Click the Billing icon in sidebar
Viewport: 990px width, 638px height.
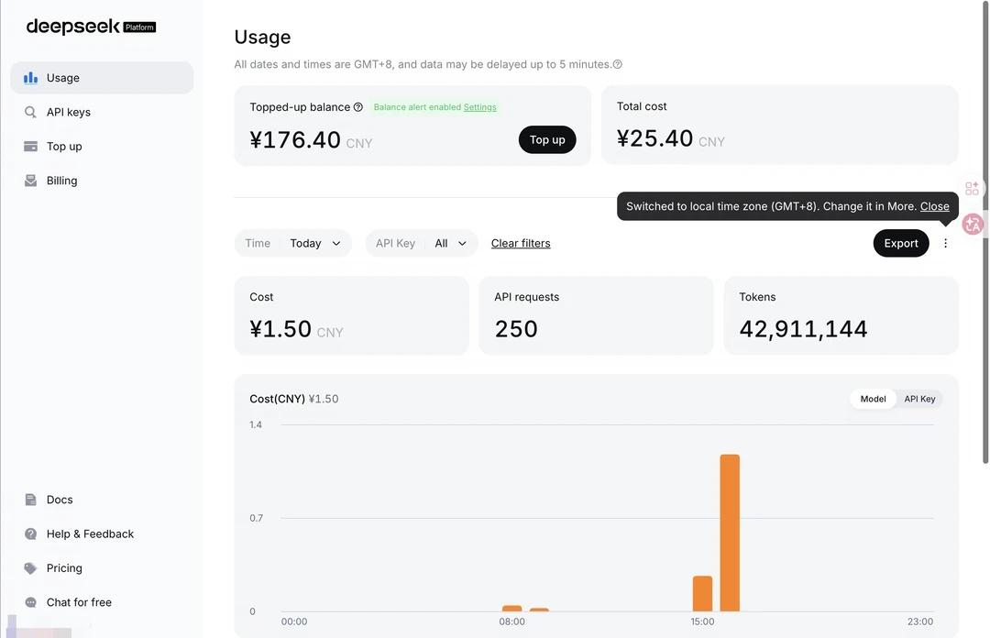[x=30, y=181]
